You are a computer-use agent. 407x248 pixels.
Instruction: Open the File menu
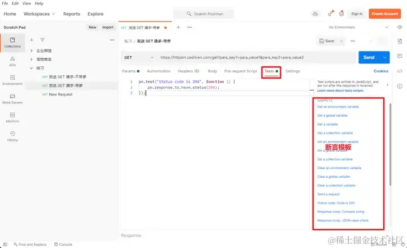(x=5, y=3)
